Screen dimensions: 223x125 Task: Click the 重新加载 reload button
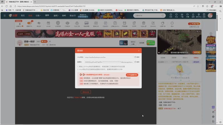[86, 92]
